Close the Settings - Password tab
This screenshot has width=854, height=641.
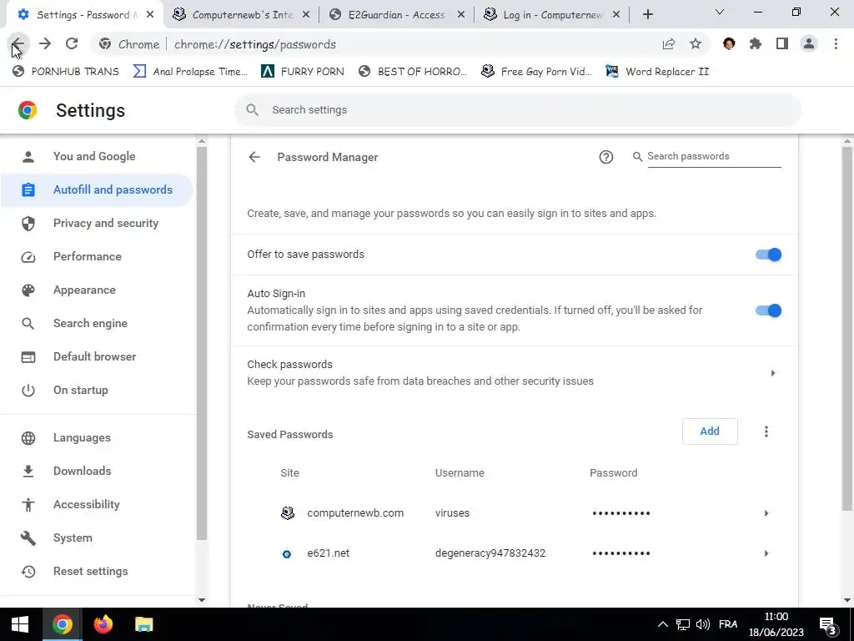[150, 15]
